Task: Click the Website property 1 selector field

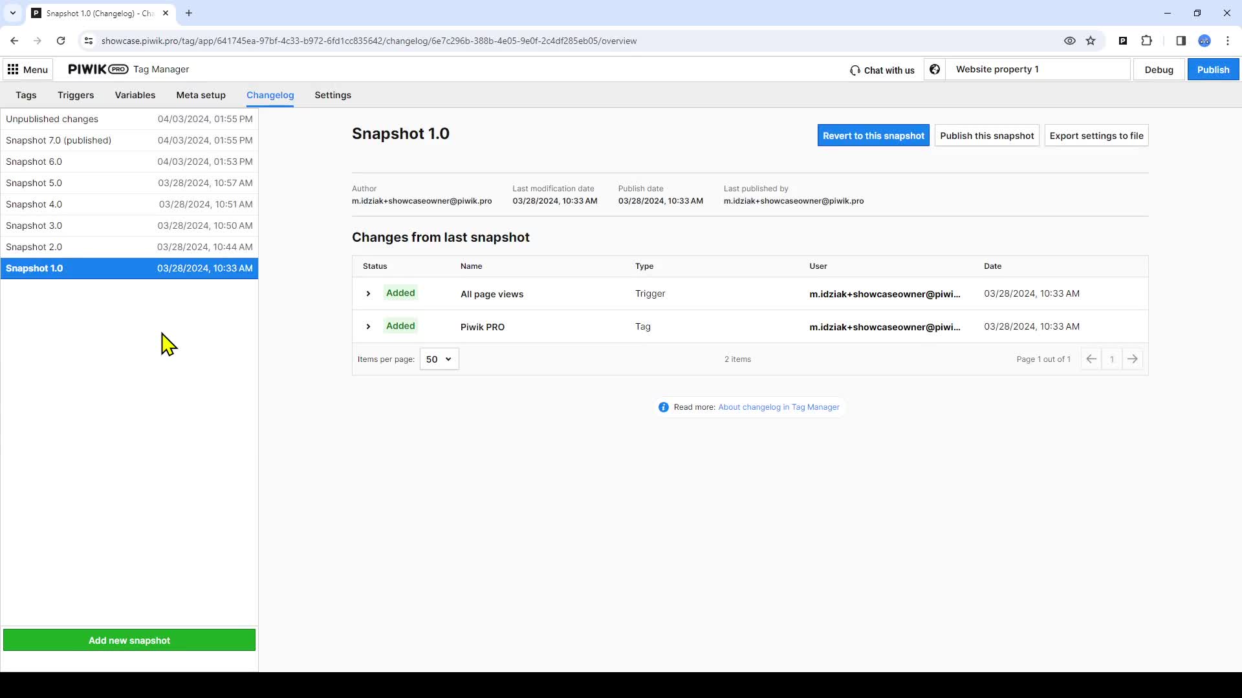Action: point(1038,69)
